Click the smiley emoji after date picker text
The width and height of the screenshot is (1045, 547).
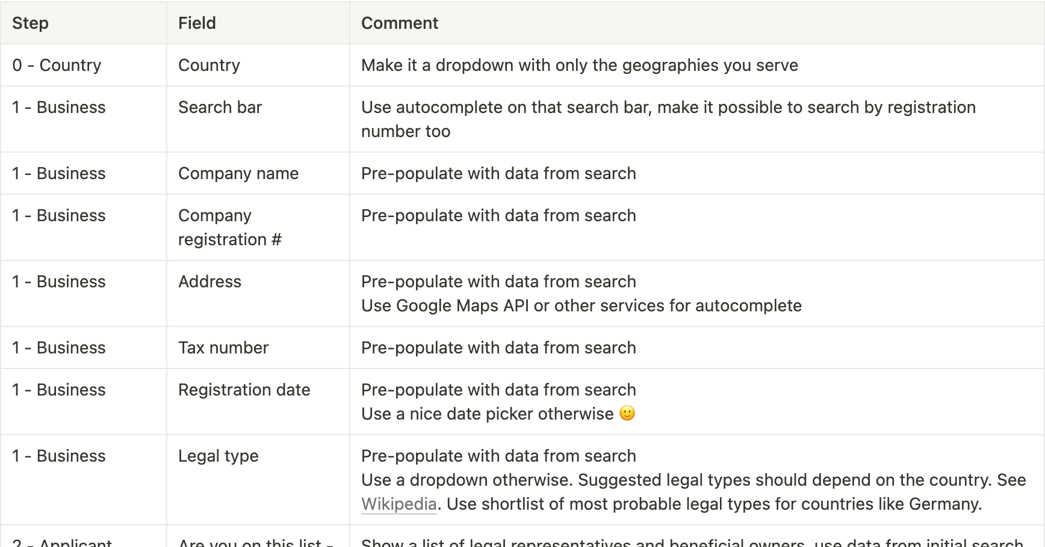(627, 414)
